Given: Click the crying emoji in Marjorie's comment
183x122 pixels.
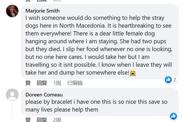Looking at the screenshot, I should coord(133,73).
